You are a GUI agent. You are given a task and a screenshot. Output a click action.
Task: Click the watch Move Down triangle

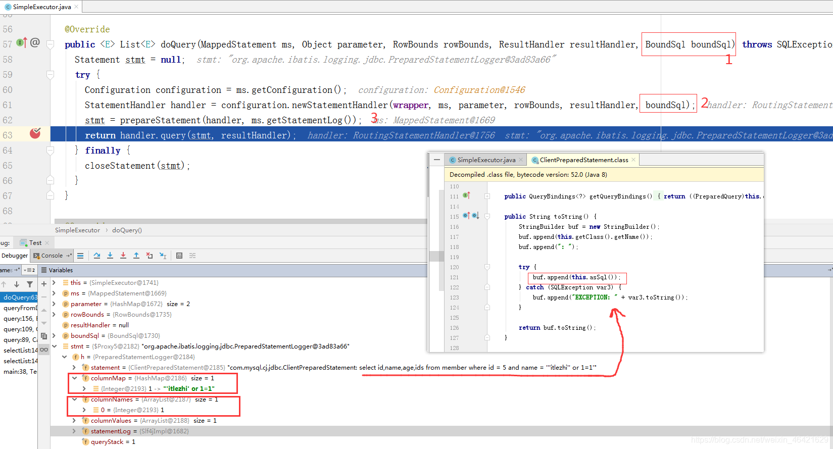pyautogui.click(x=44, y=323)
